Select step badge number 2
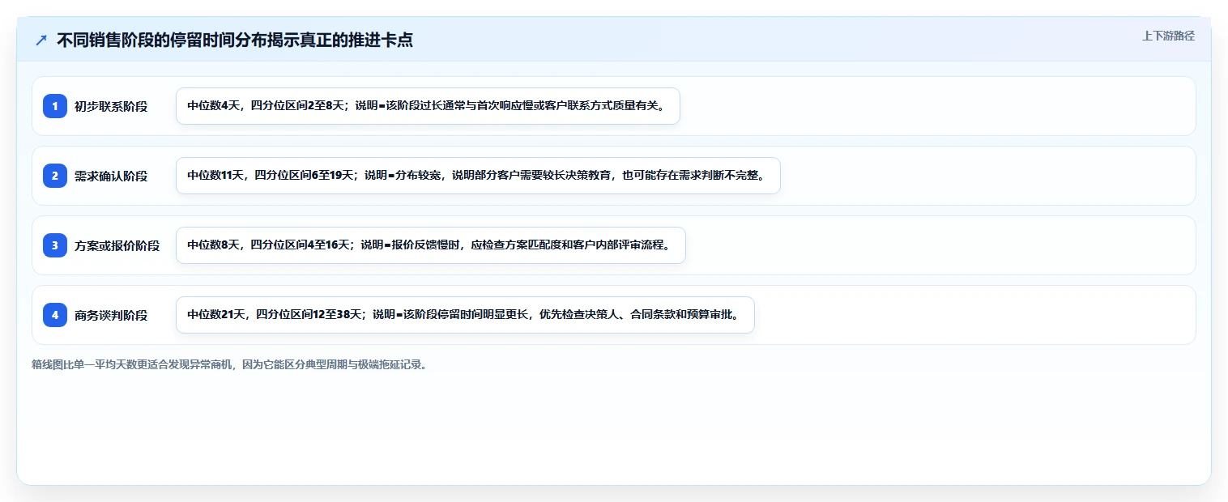 pos(55,176)
